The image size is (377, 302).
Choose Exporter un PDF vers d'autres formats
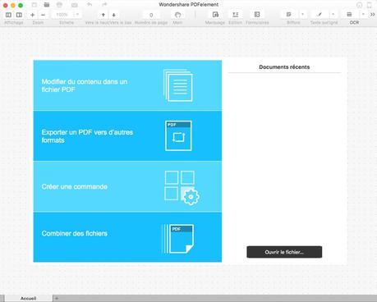(127, 136)
